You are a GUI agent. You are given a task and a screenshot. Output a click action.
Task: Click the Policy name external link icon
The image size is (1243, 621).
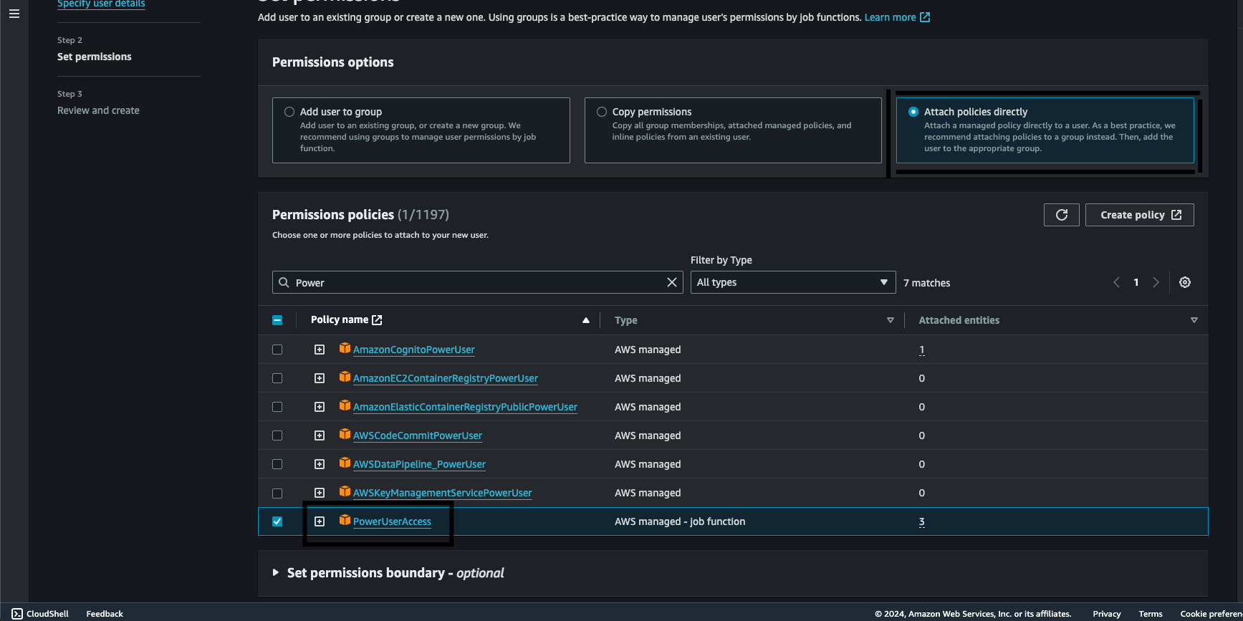point(377,320)
